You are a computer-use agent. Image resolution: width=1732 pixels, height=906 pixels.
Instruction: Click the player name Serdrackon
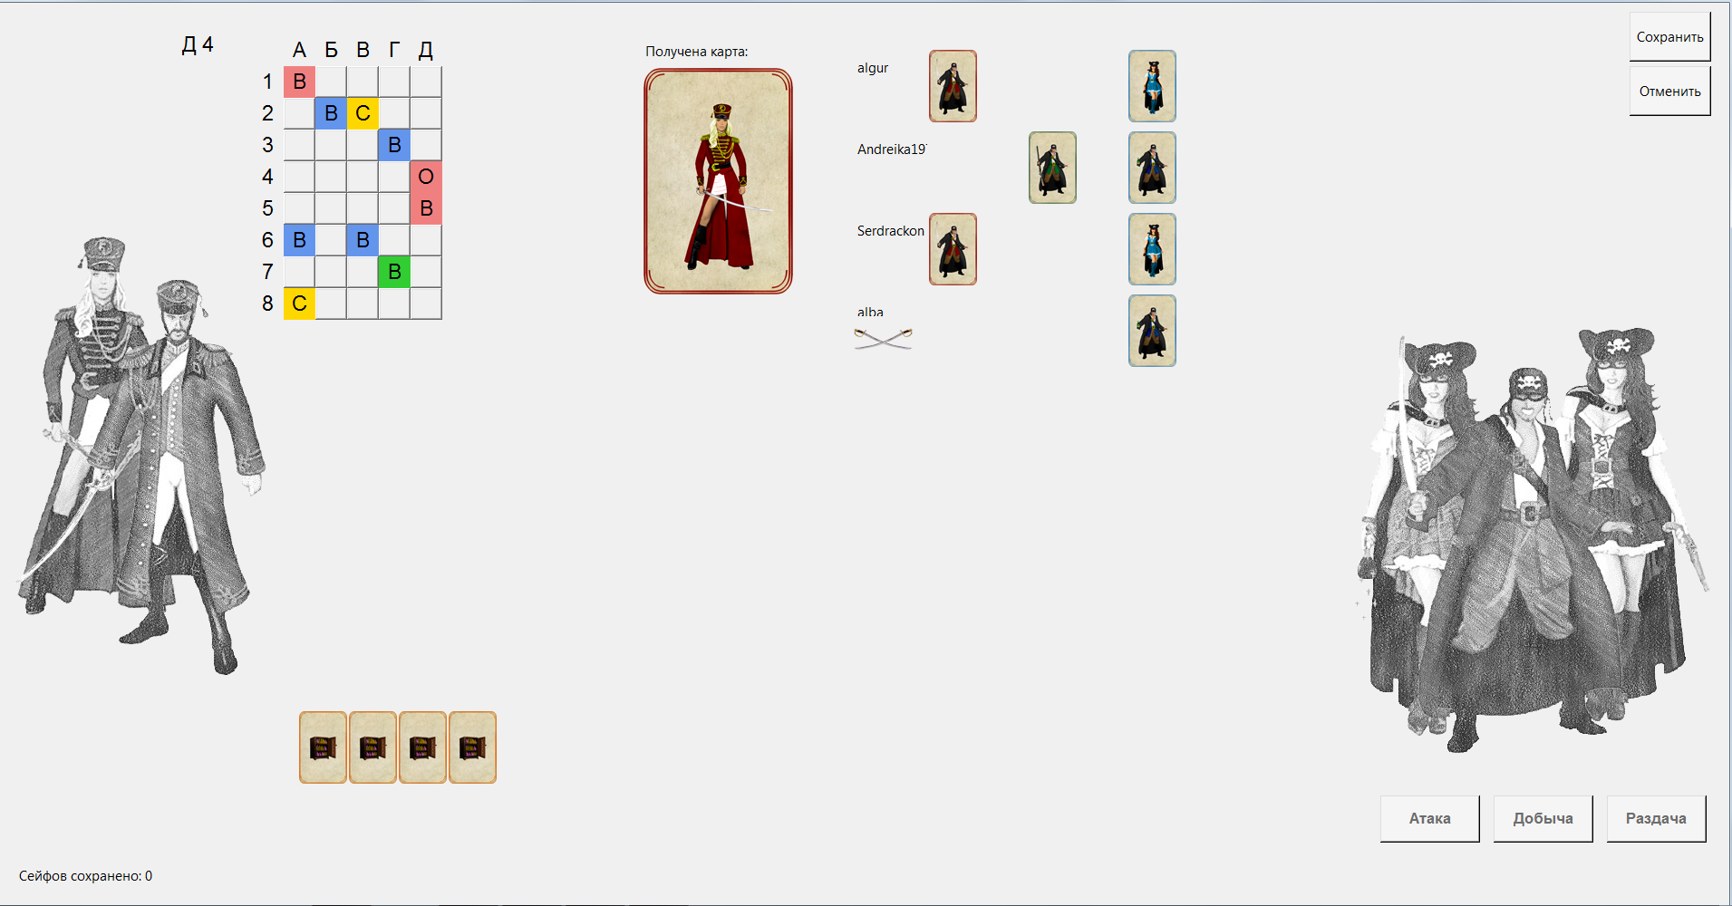click(891, 231)
